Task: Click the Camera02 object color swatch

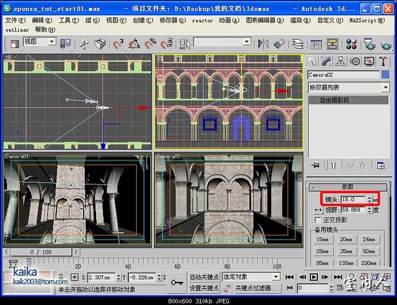Action: pyautogui.click(x=386, y=75)
